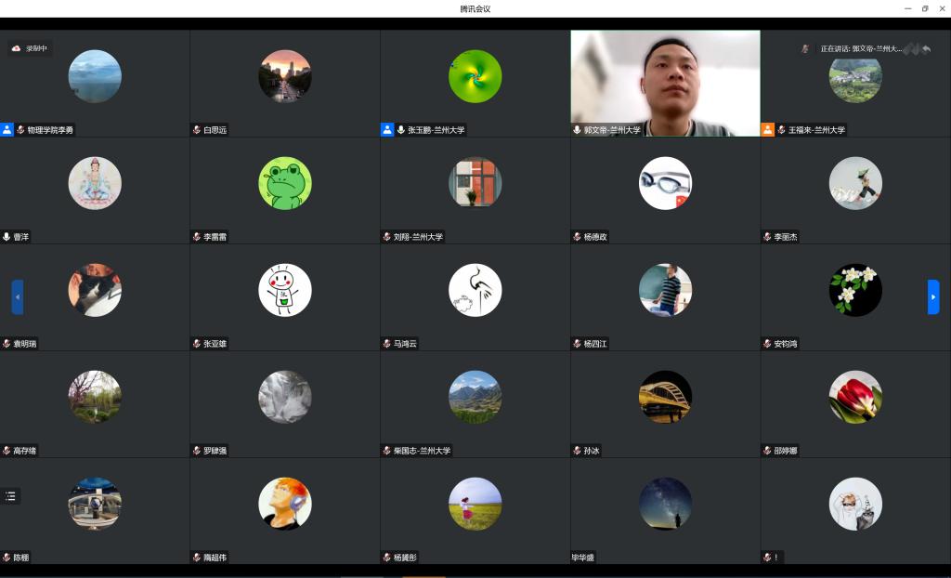
Task: Click the microphone icon for 郭文帝-兰州大学
Action: tap(577, 130)
